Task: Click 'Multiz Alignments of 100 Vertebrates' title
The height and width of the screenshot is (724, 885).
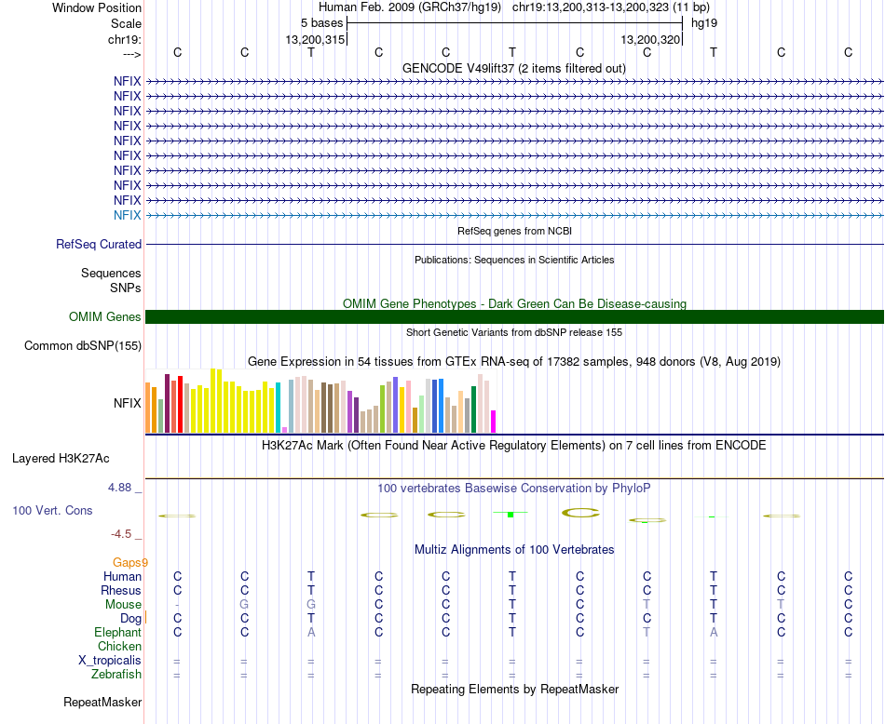Action: [514, 549]
